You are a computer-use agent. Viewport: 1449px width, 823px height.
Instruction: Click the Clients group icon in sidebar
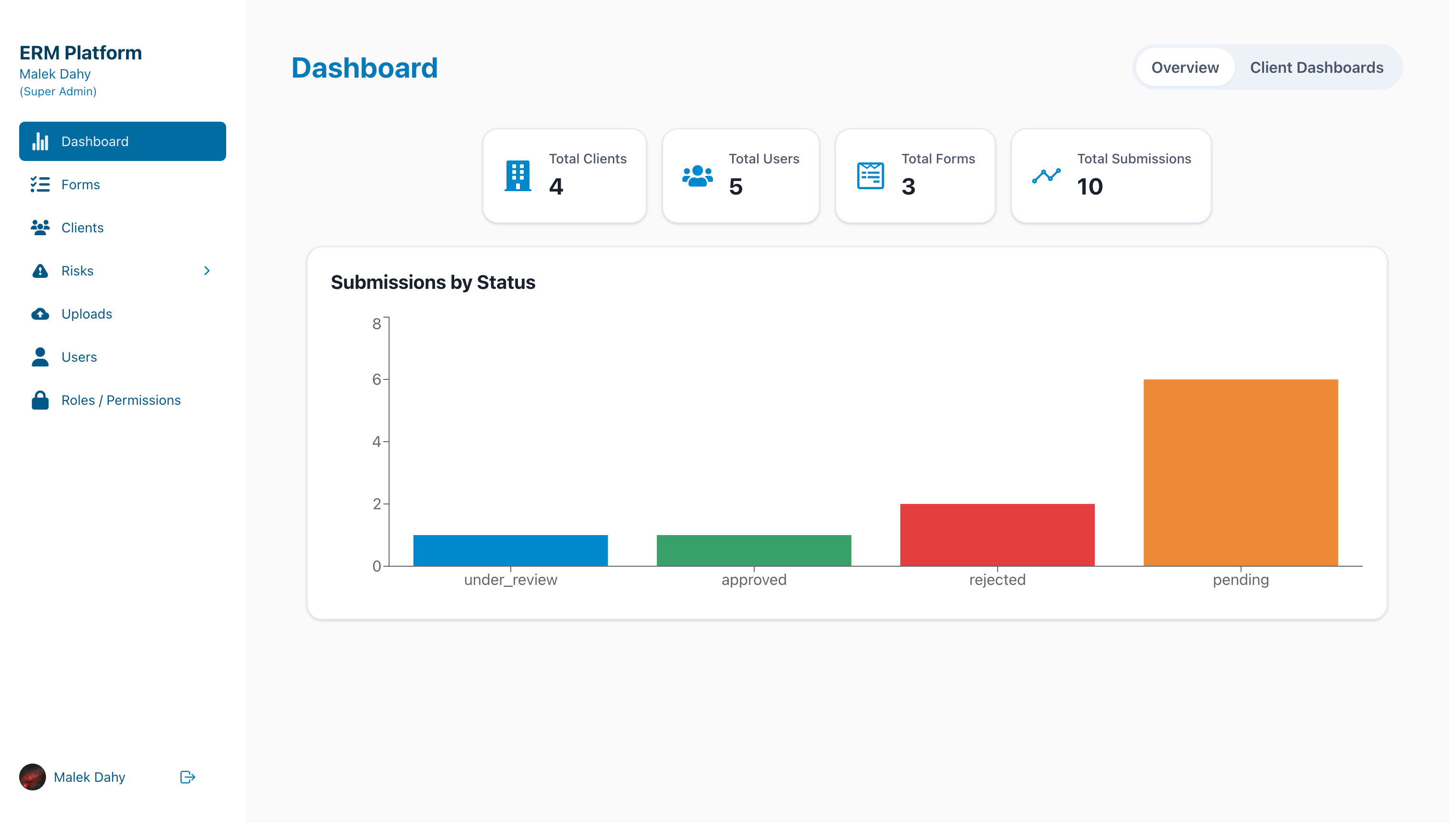point(40,227)
